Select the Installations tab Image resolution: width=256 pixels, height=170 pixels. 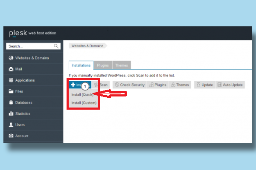coord(81,65)
